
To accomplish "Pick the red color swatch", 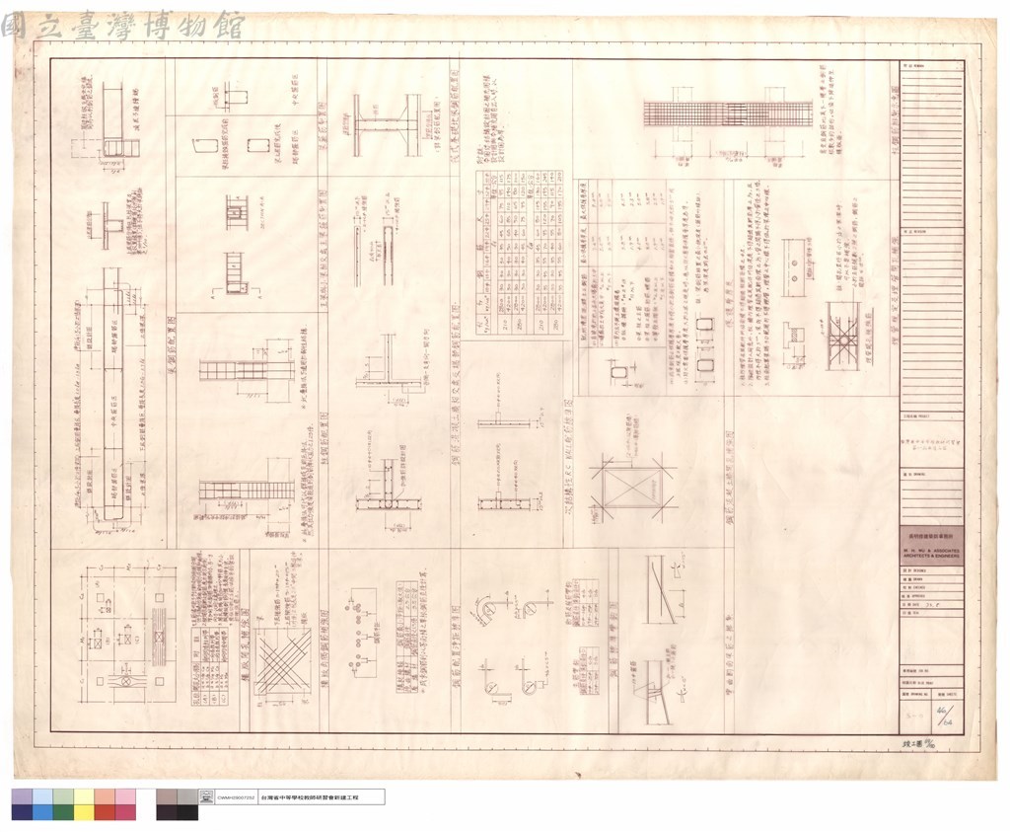I will click(x=105, y=812).
